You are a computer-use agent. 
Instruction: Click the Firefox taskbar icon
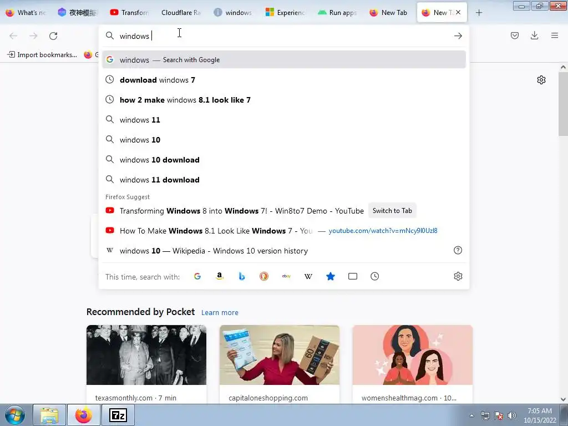coord(84,415)
